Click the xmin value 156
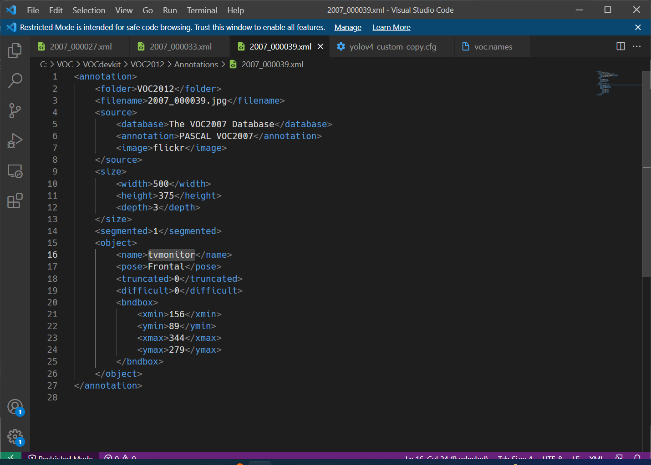This screenshot has height=465, width=651. coord(177,314)
